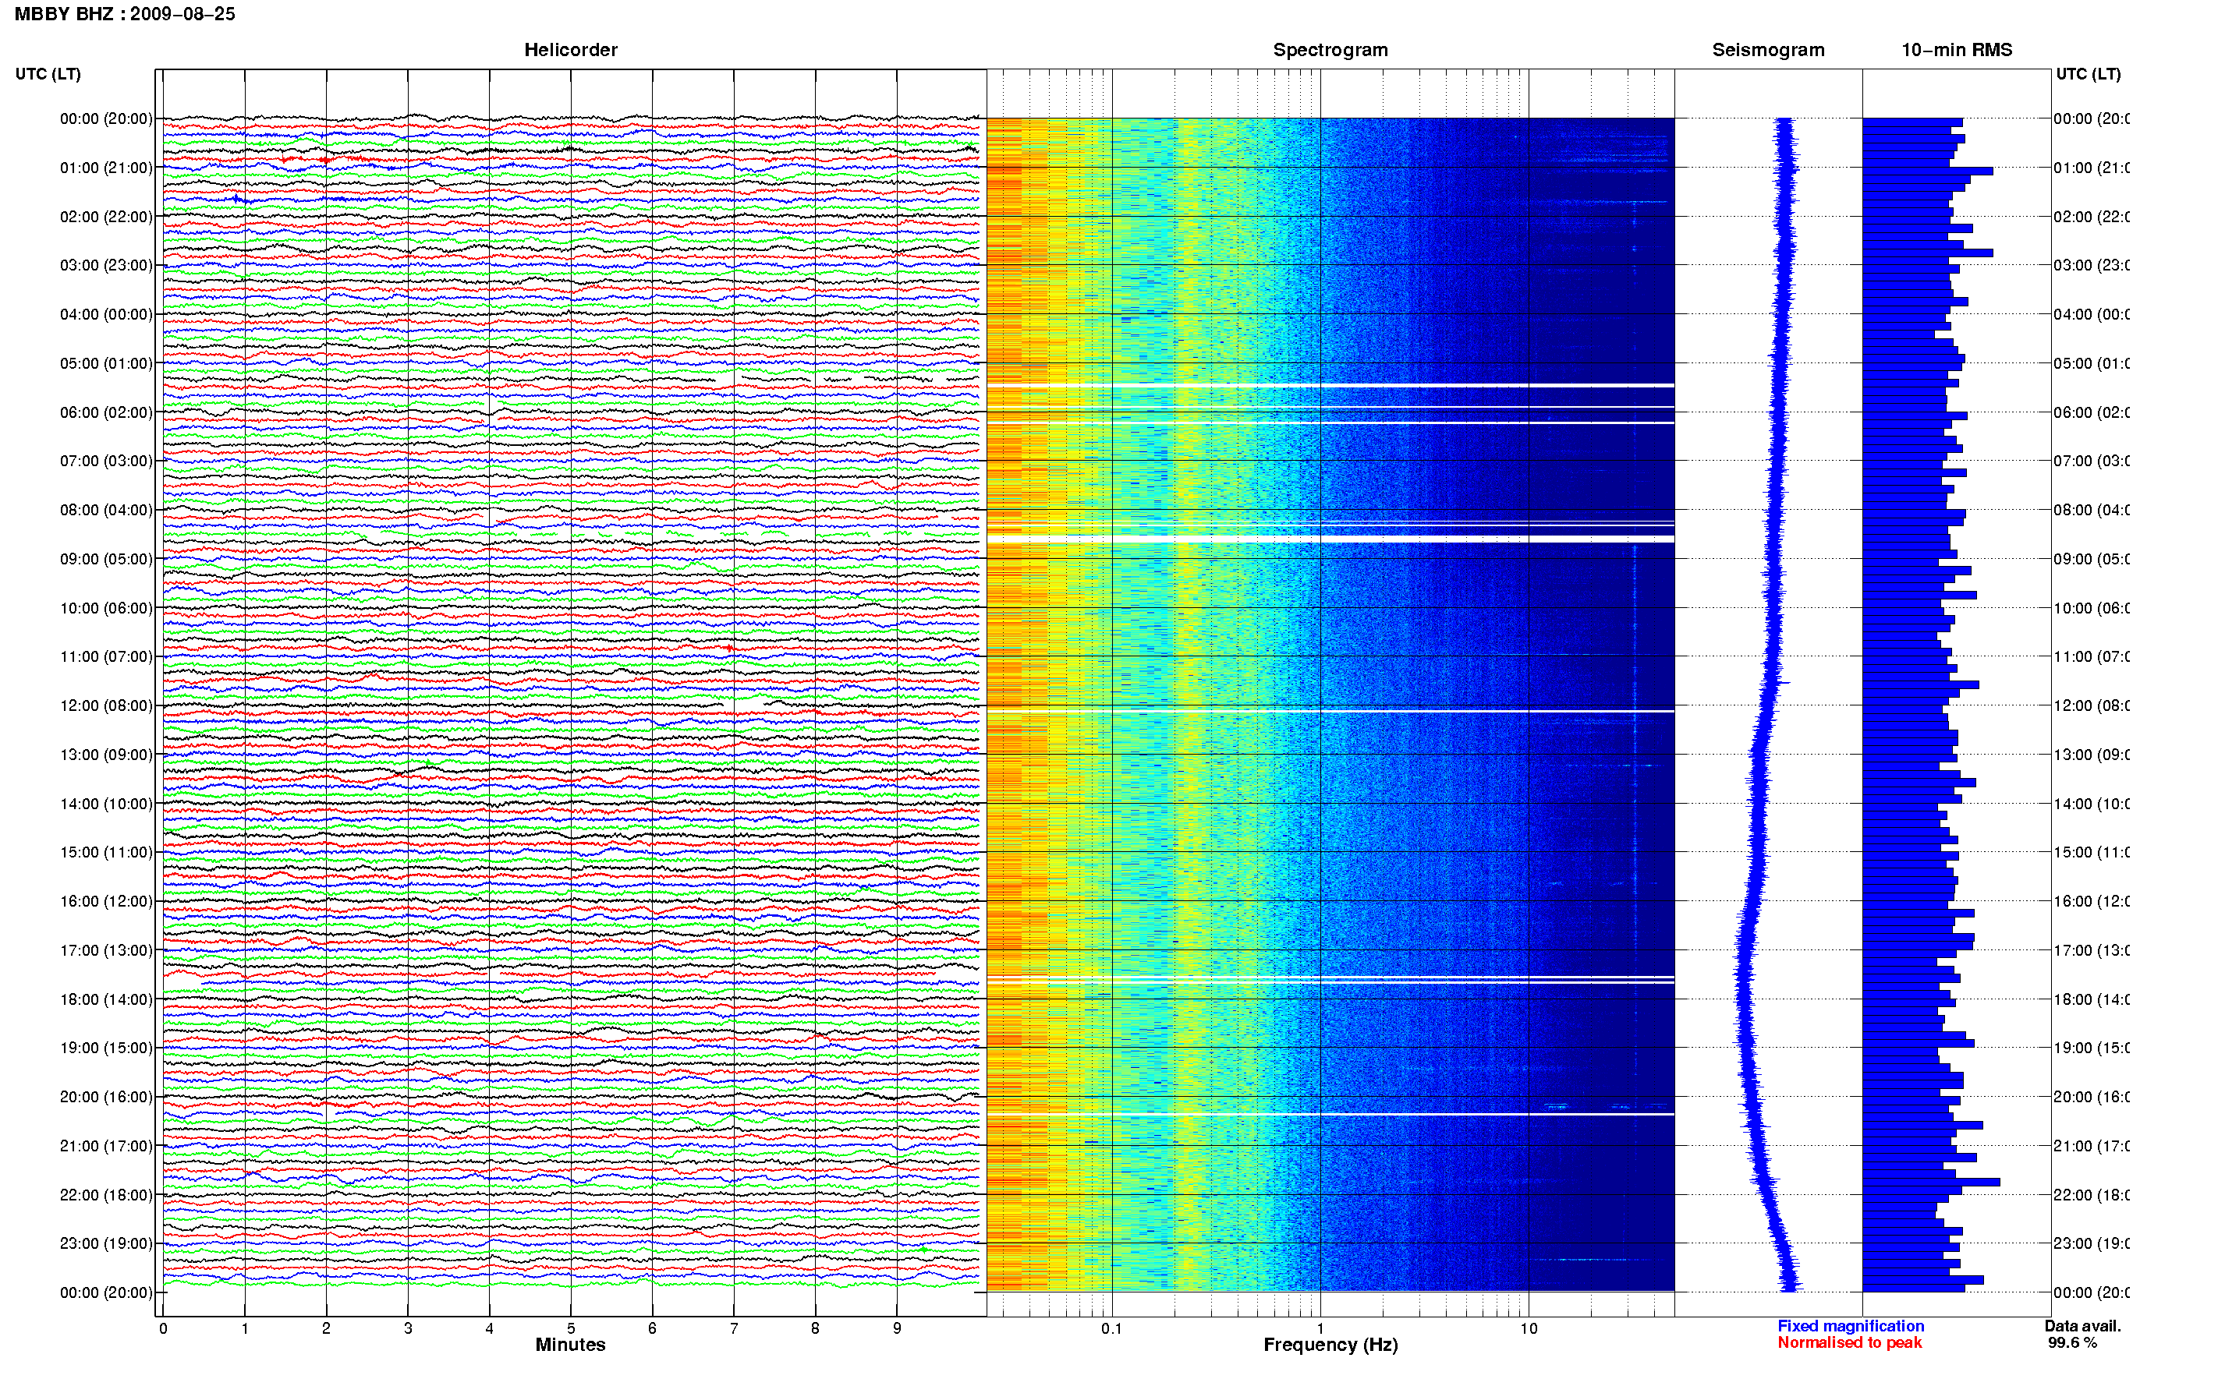Click the '0.1' frequency tick label
Viewport: 2218px width, 1386px height.
coord(1111,1328)
